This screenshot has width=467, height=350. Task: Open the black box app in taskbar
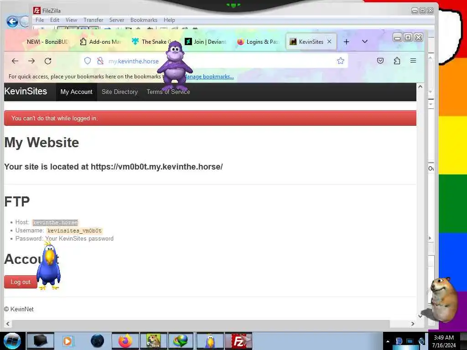pyautogui.click(x=41, y=341)
